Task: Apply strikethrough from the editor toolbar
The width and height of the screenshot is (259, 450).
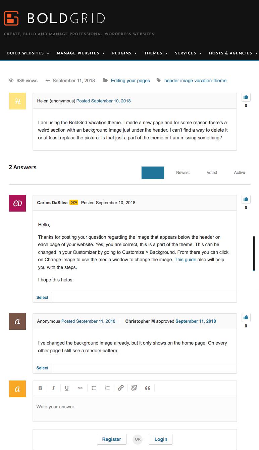Action: [x=80, y=388]
